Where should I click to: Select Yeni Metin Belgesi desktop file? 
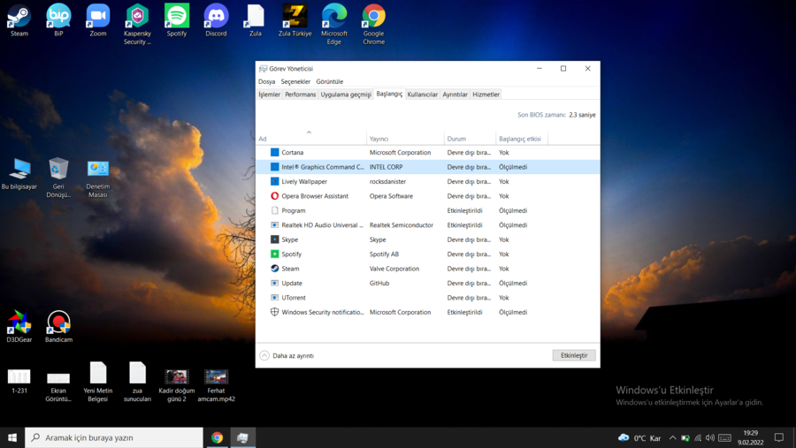(98, 382)
